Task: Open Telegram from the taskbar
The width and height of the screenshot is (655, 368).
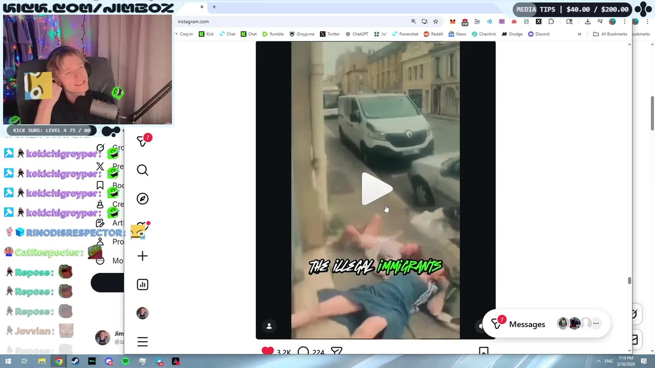Action: click(159, 361)
